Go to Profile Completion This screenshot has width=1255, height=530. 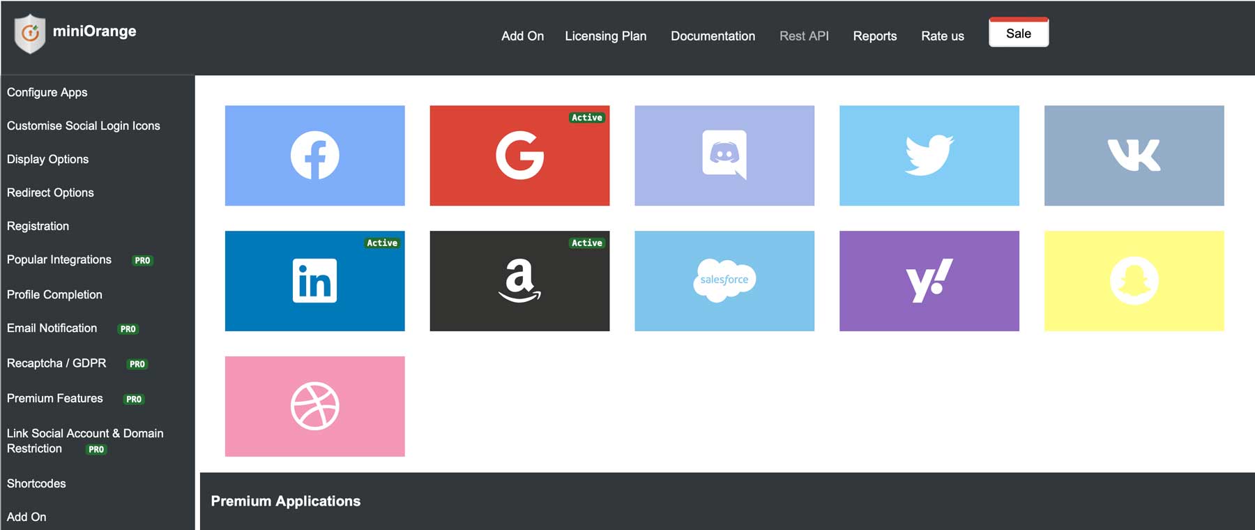(x=54, y=294)
